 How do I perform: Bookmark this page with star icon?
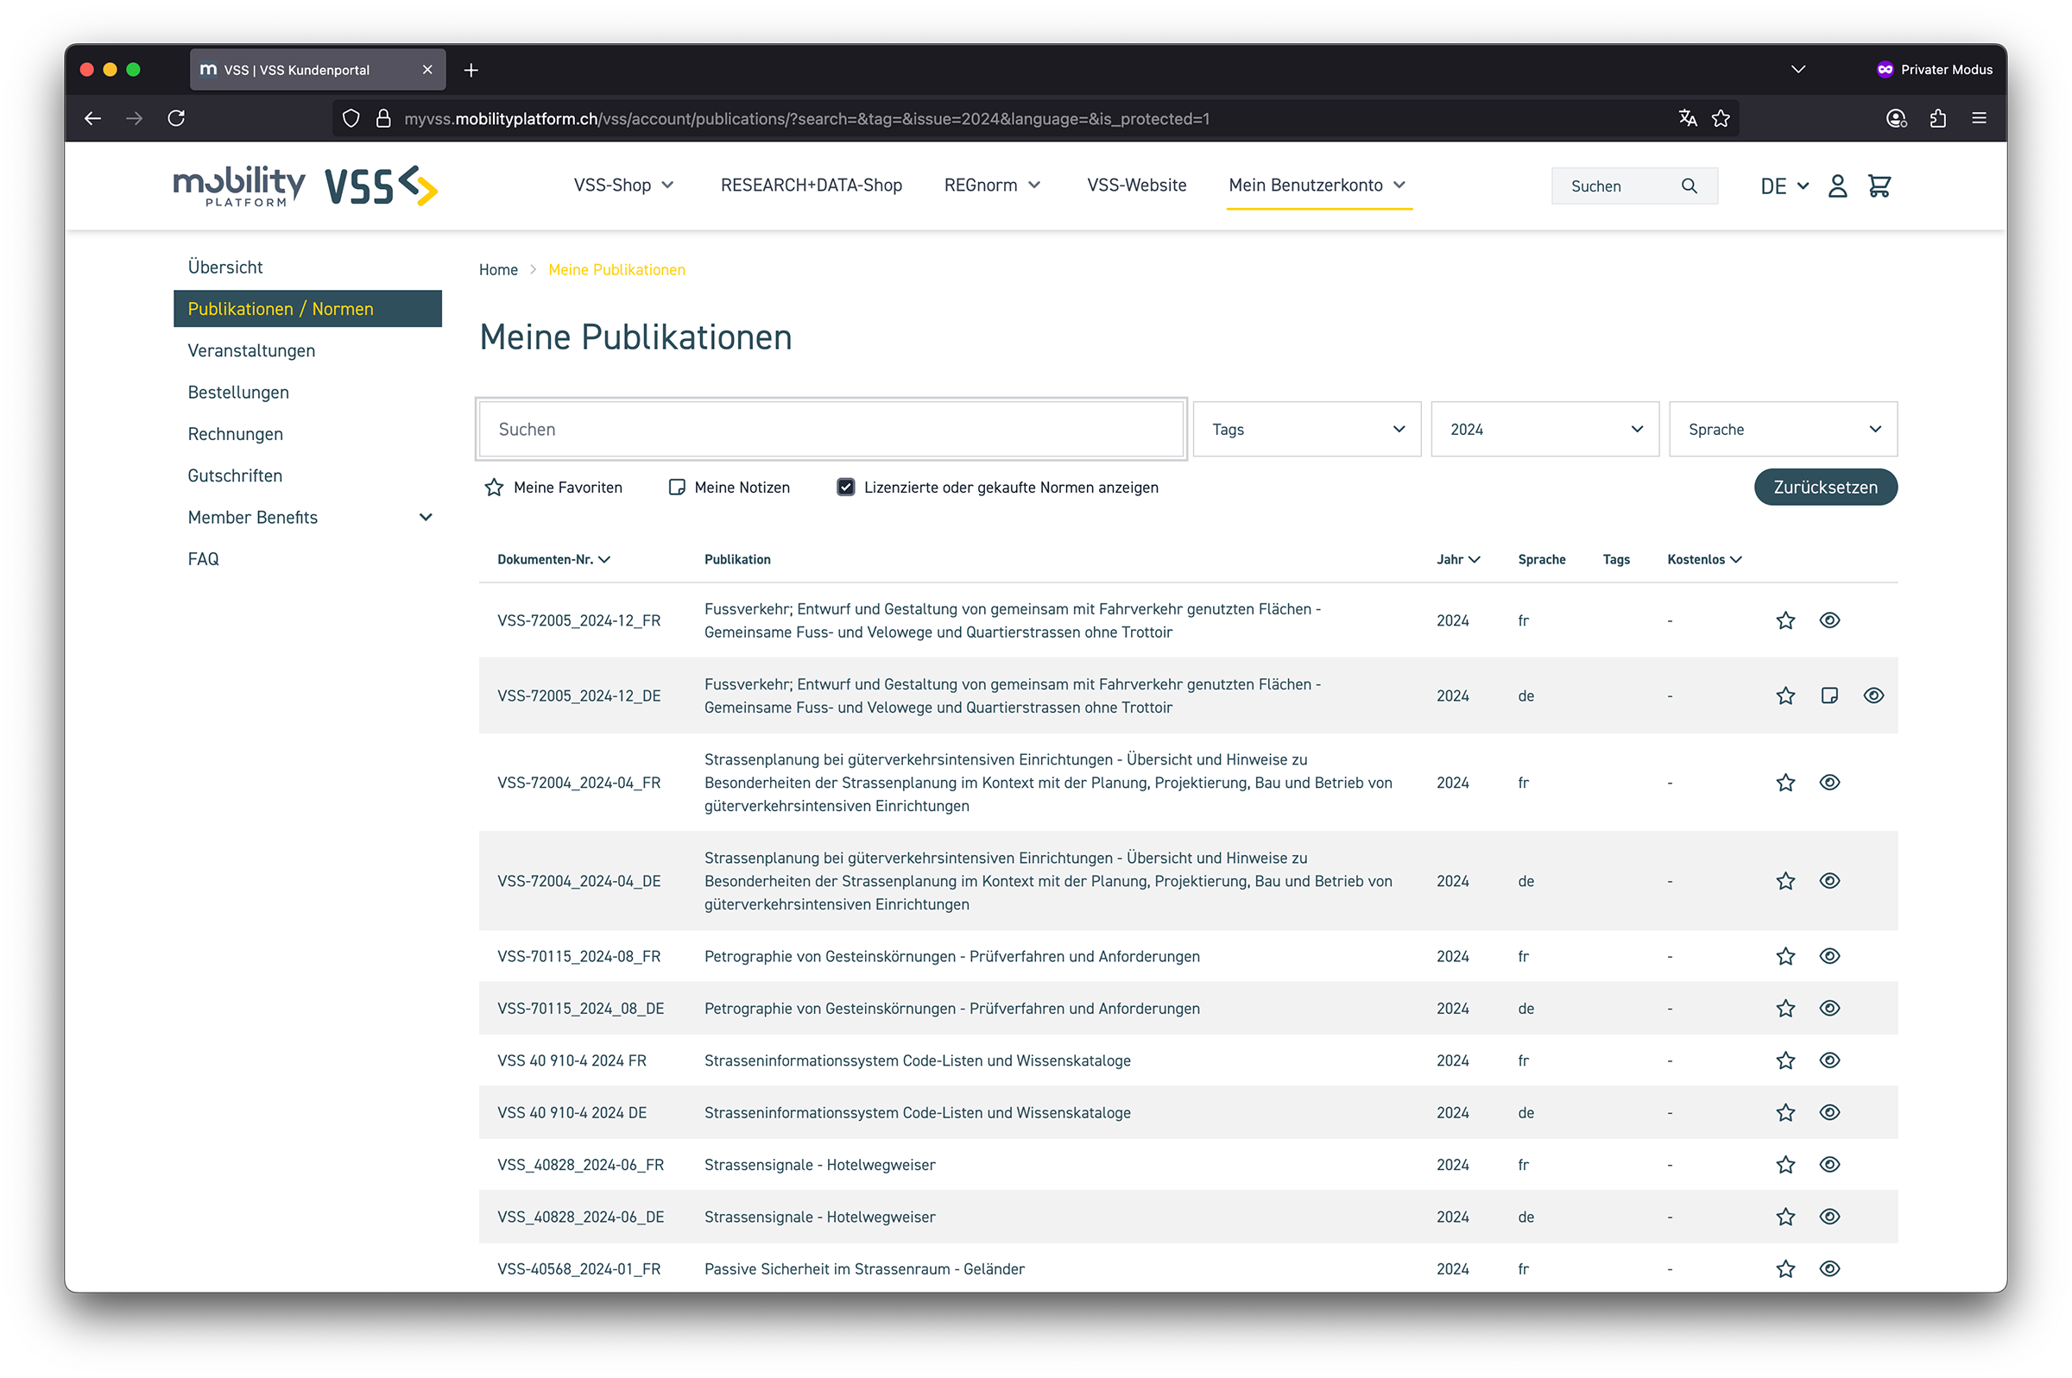1721,117
